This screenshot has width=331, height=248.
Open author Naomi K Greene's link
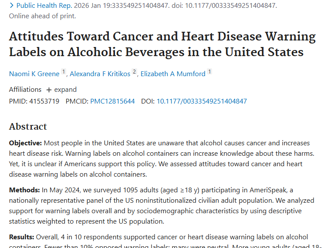[x=34, y=74]
